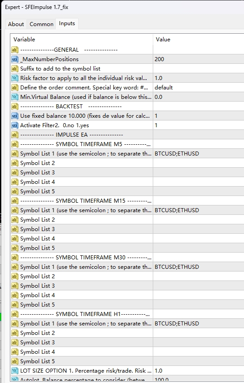Select Min.Virtual Balance variable row
The height and width of the screenshot is (383, 244).
86,97
